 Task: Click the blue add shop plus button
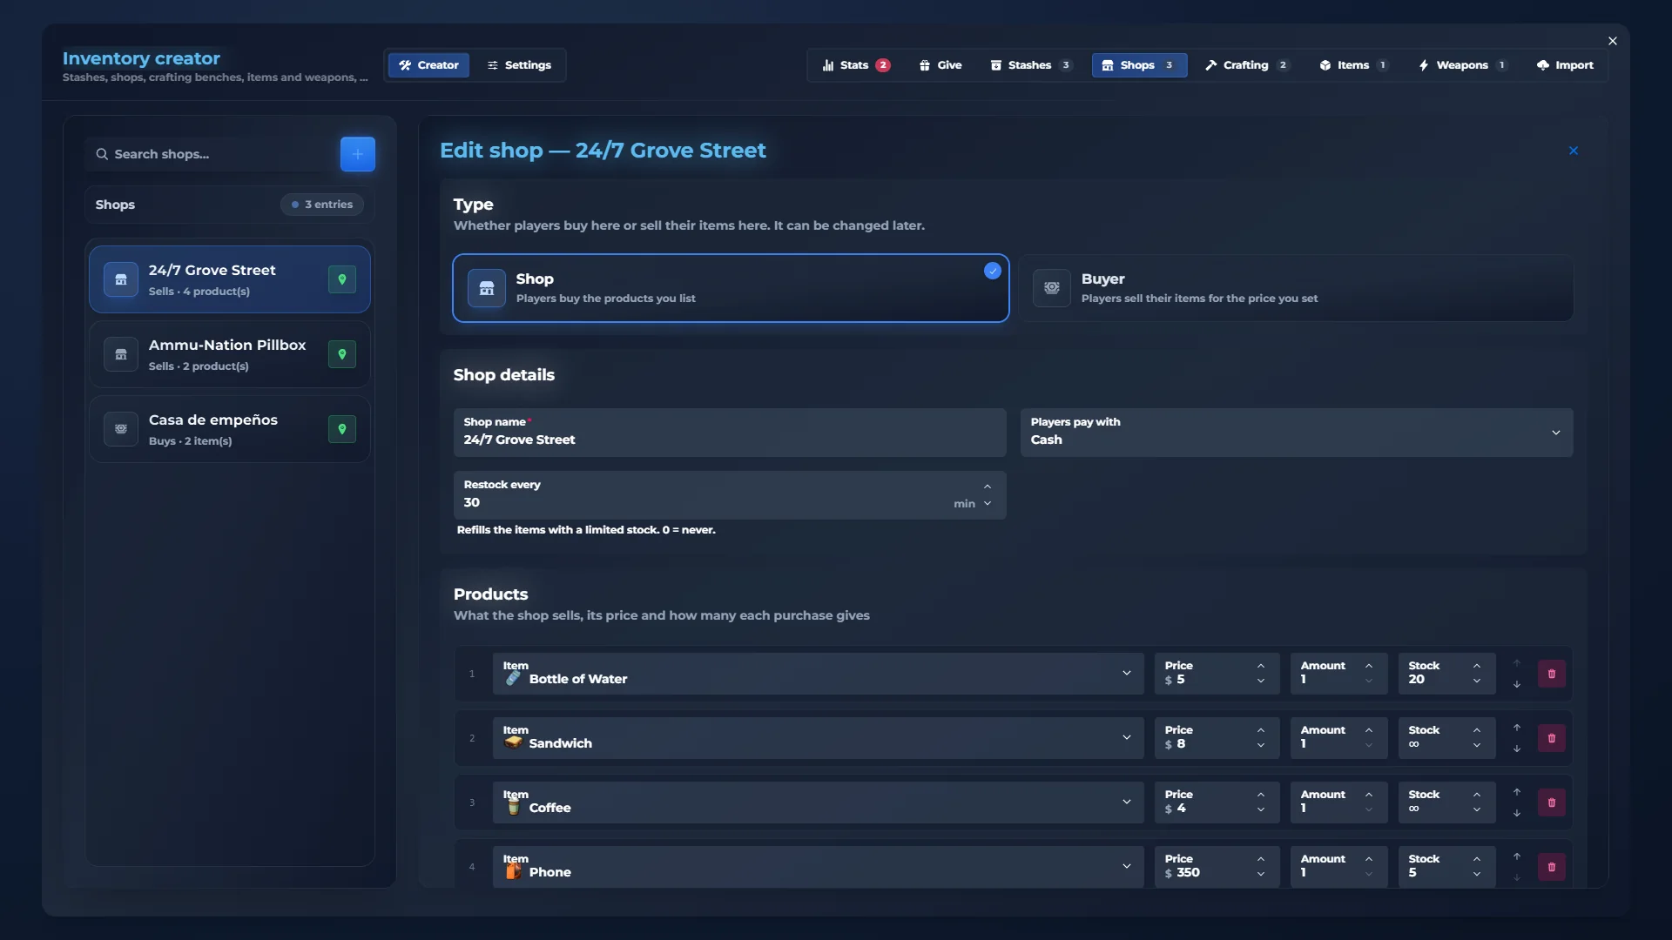pos(357,154)
